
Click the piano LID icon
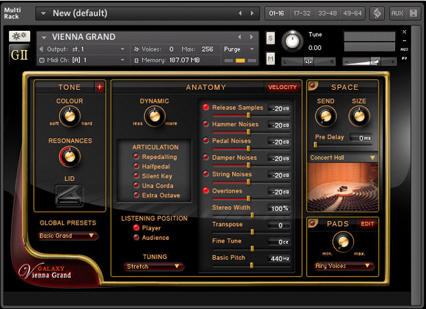[69, 195]
